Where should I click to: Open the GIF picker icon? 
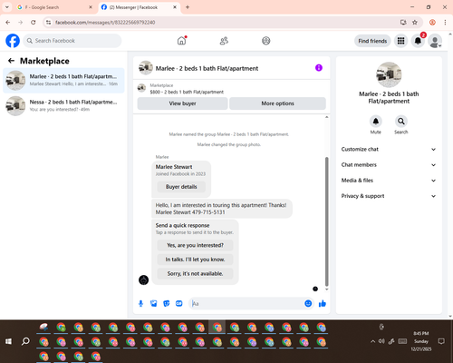(178, 303)
